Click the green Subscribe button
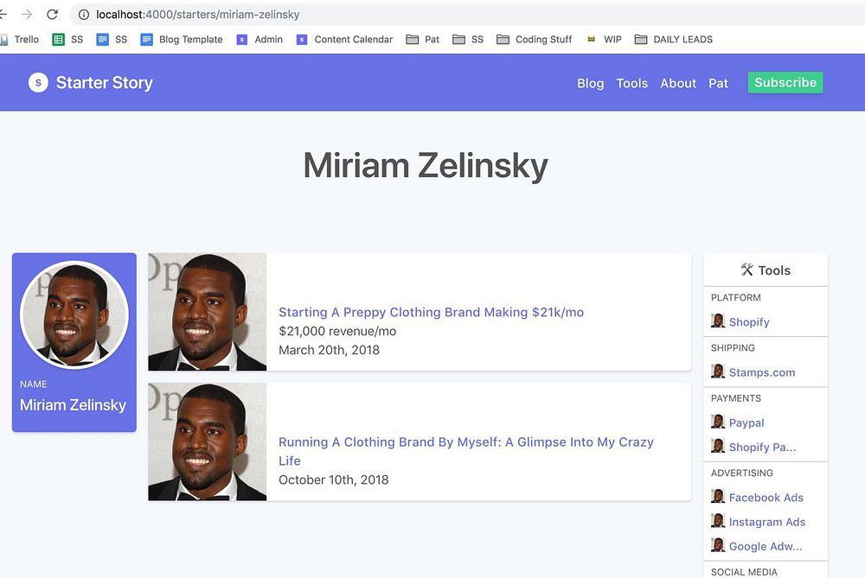Viewport: 865px width, 578px height. pos(785,83)
